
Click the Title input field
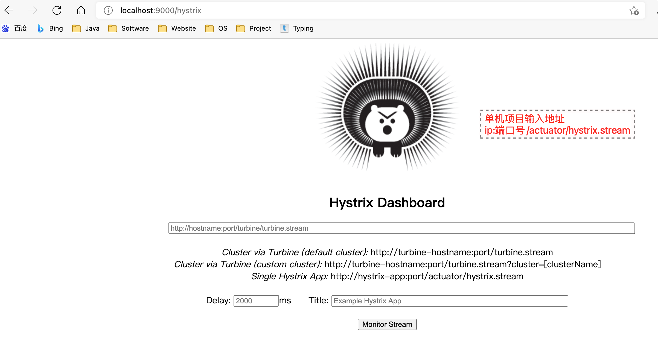(x=450, y=301)
